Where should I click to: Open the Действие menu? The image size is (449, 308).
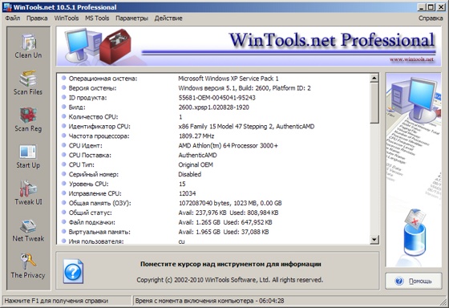(168, 18)
